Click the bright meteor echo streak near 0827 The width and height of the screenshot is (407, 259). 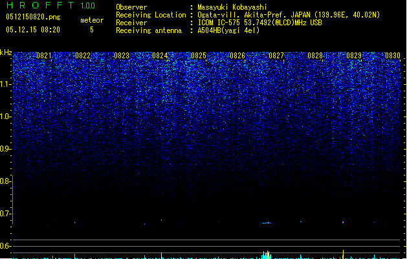[267, 223]
